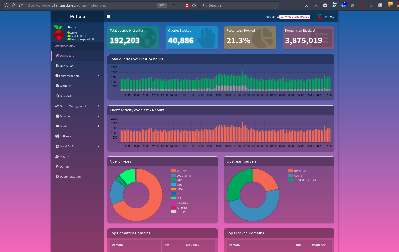Expand the Disable options submenu
This screenshot has height=252, width=399.
tap(65, 116)
